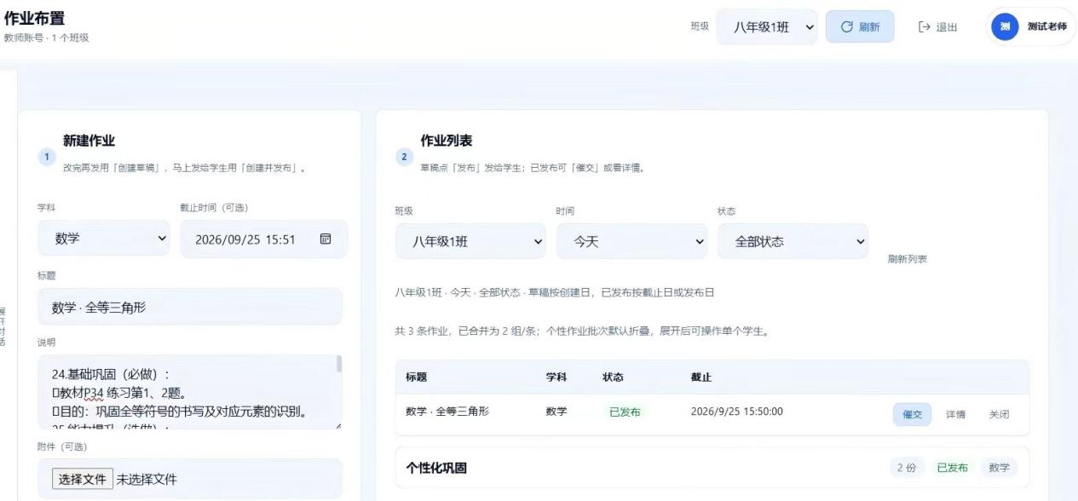The image size is (1078, 501).
Task: Click the 状态 column header in the table
Action: click(614, 377)
